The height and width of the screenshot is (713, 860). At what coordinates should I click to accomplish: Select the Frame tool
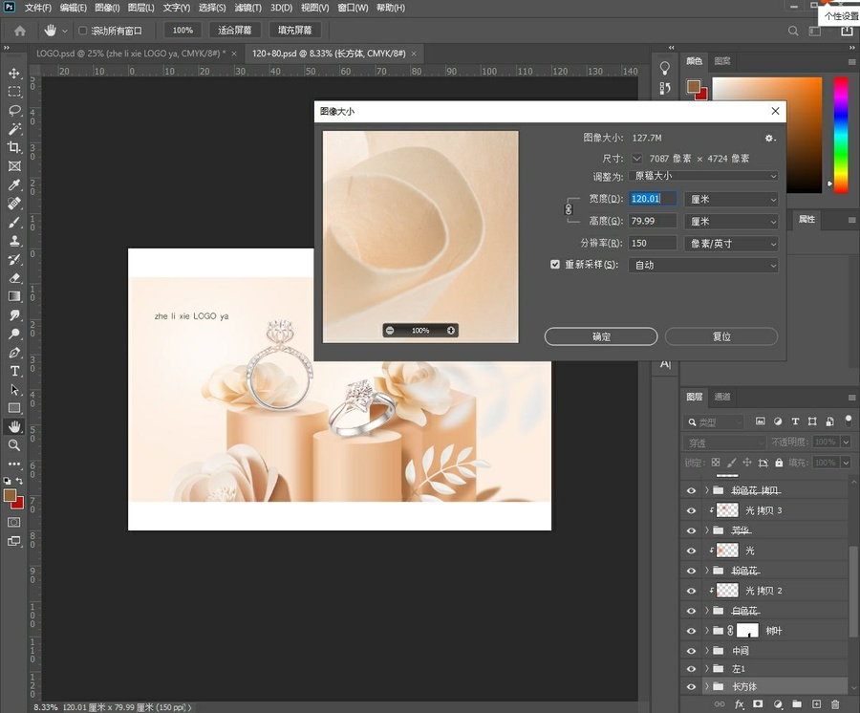coord(14,166)
